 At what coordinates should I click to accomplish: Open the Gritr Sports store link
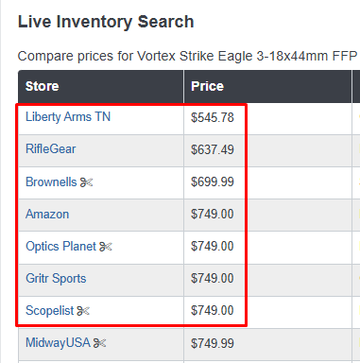point(56,279)
